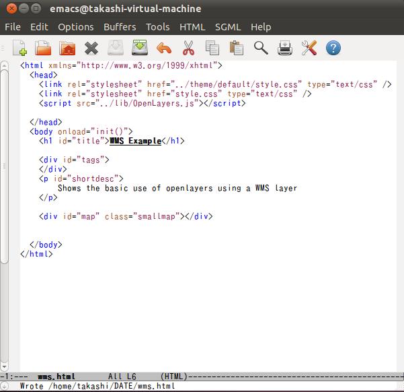Paste with the clipboard icon

tap(236, 48)
